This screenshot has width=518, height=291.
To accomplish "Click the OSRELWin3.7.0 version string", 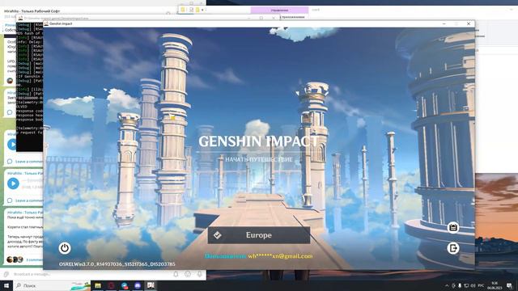I will pyautogui.click(x=117, y=264).
